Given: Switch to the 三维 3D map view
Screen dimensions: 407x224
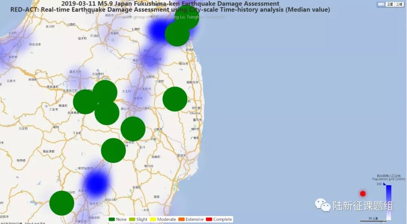Looking at the screenshot, I should pos(399,4).
